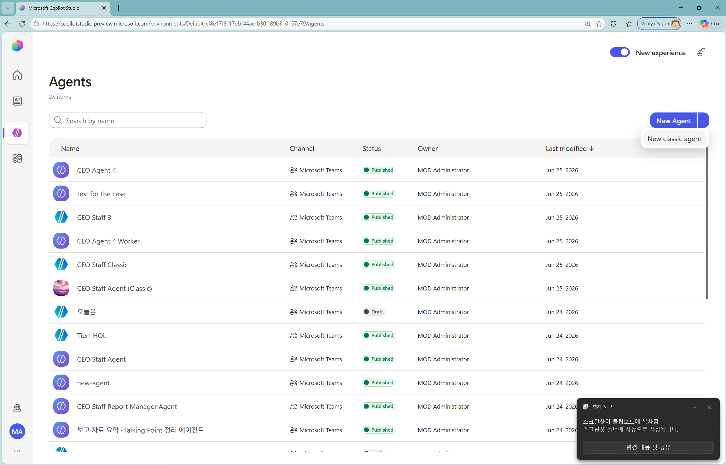Open the Copilot Chat button
Image resolution: width=726 pixels, height=465 pixels.
(711, 24)
